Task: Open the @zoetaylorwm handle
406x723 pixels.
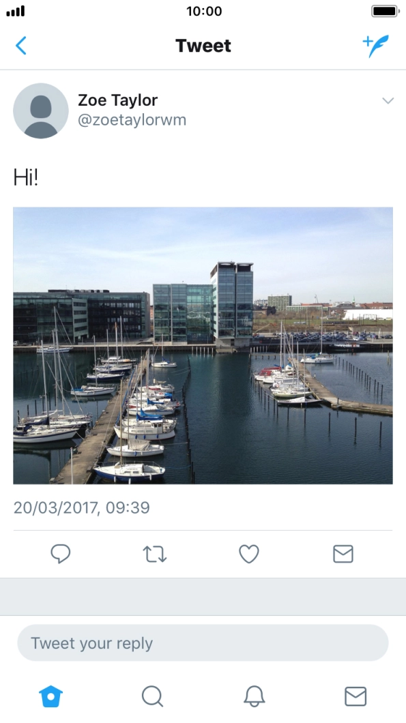Action: 132,120
